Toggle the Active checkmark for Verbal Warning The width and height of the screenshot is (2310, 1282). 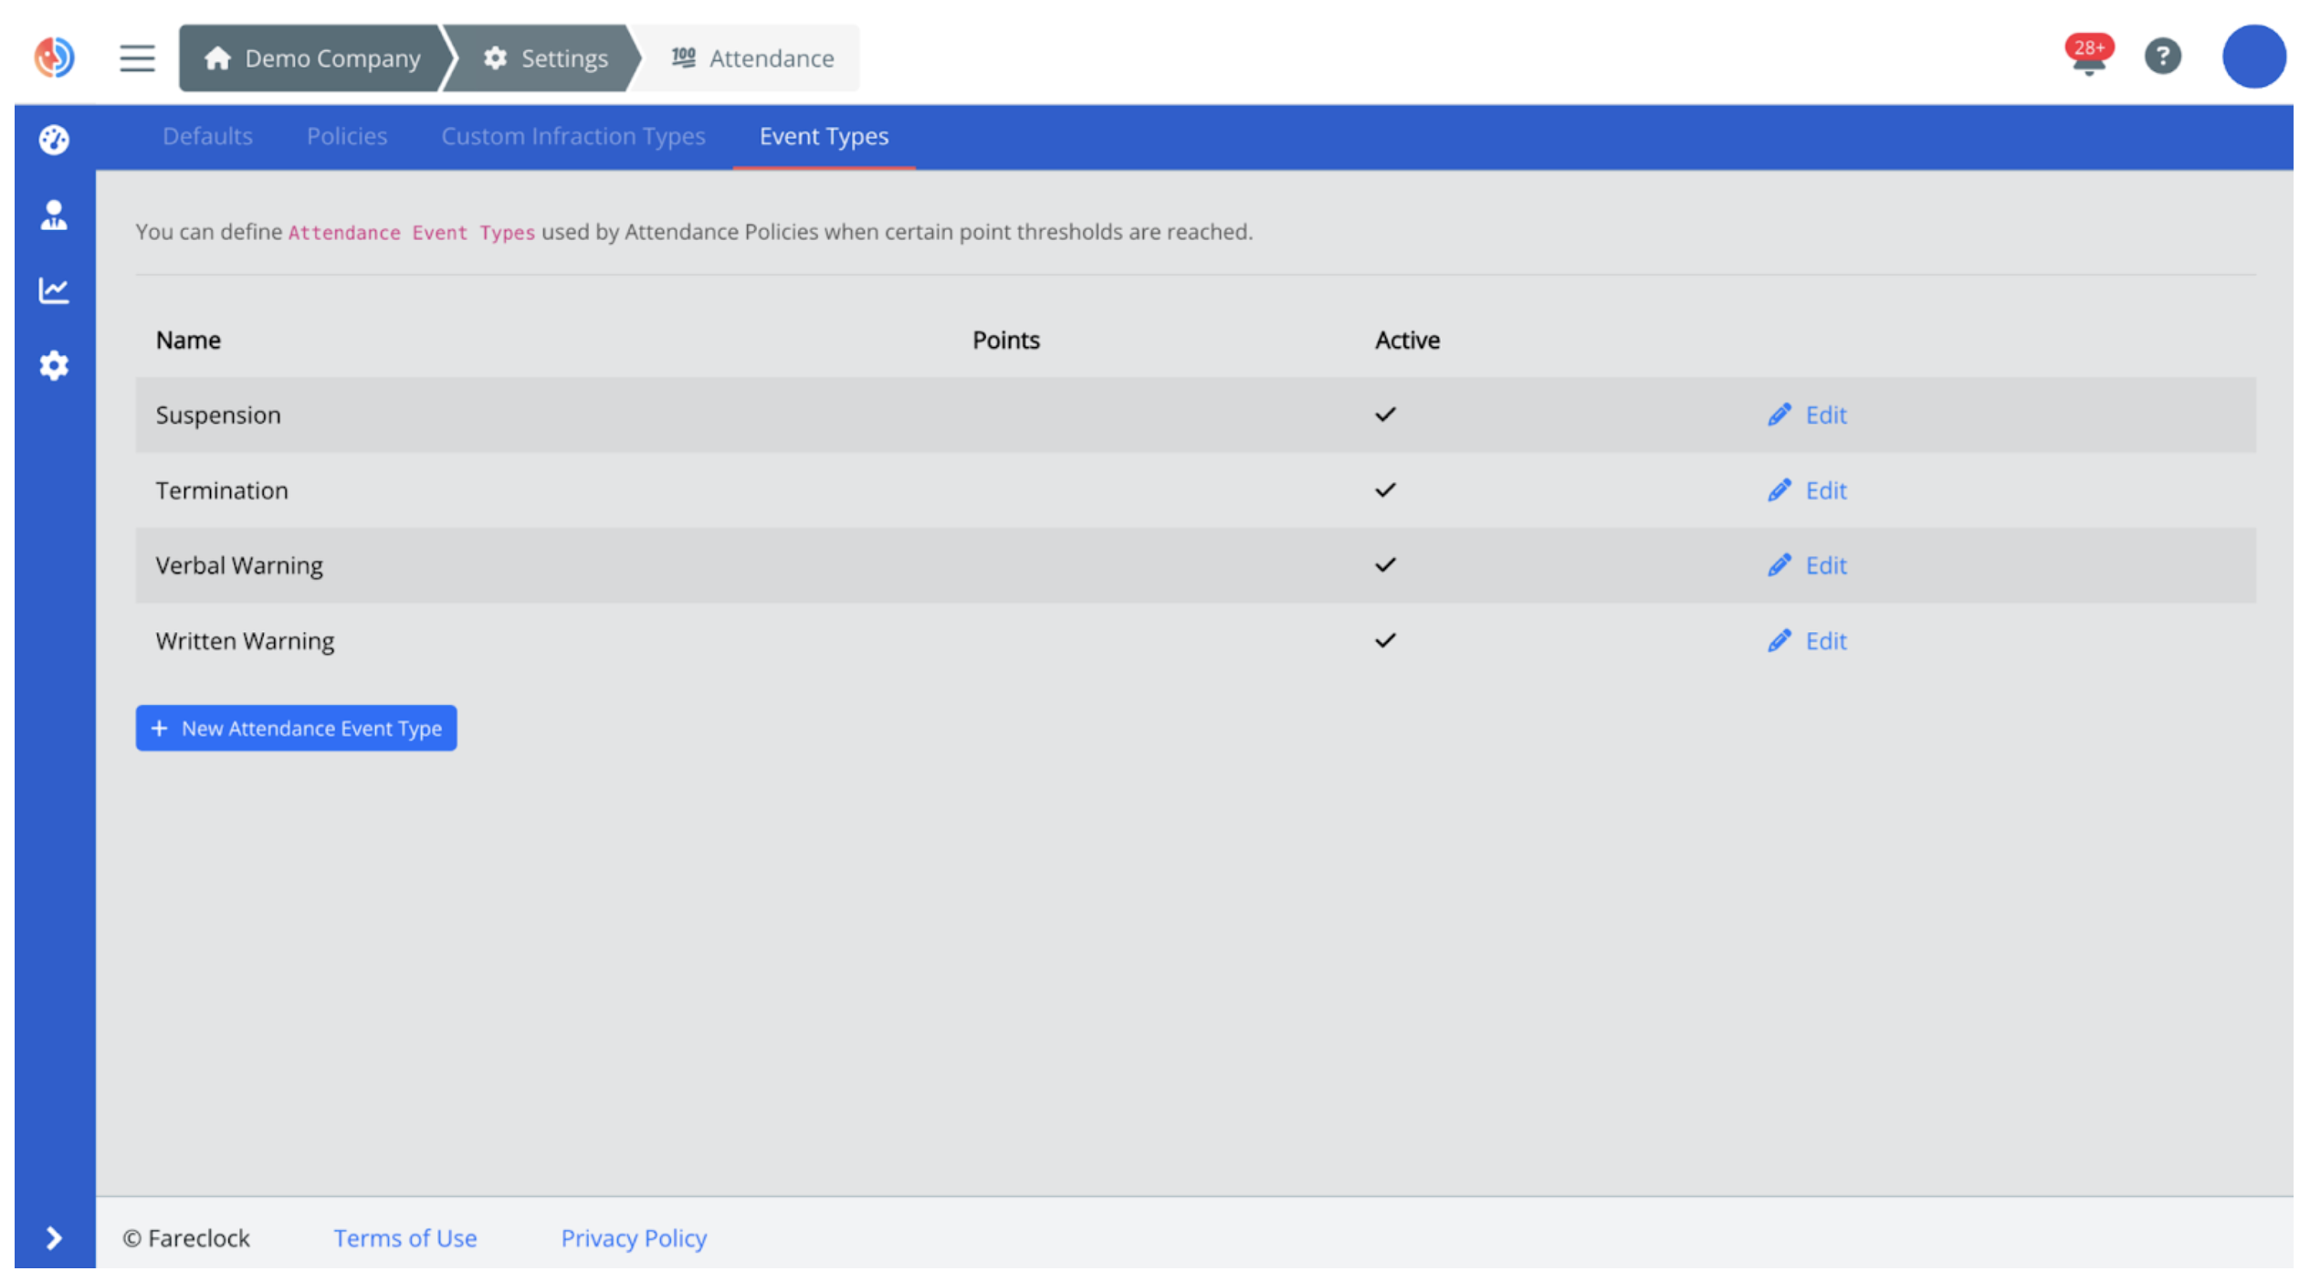point(1384,564)
